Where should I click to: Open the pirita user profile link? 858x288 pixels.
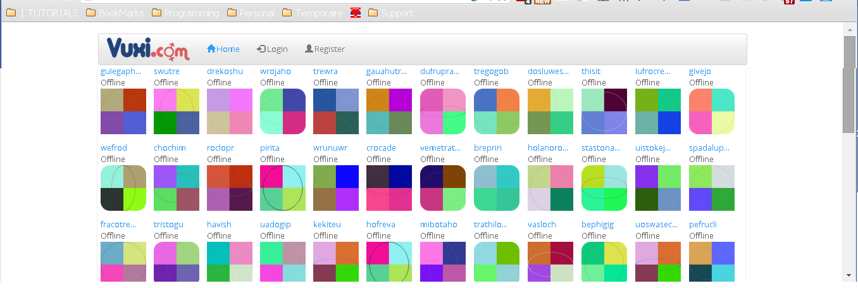[x=270, y=148]
